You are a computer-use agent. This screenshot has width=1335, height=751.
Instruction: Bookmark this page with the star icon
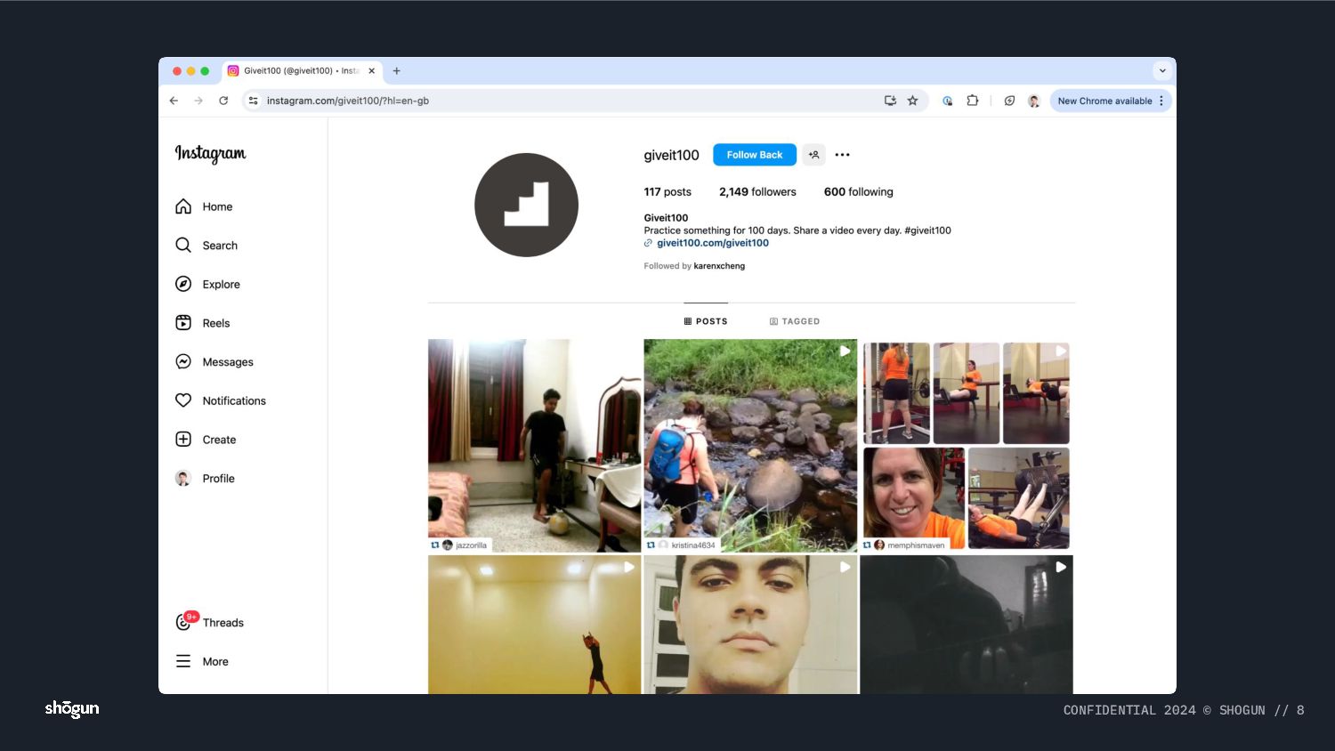point(912,101)
